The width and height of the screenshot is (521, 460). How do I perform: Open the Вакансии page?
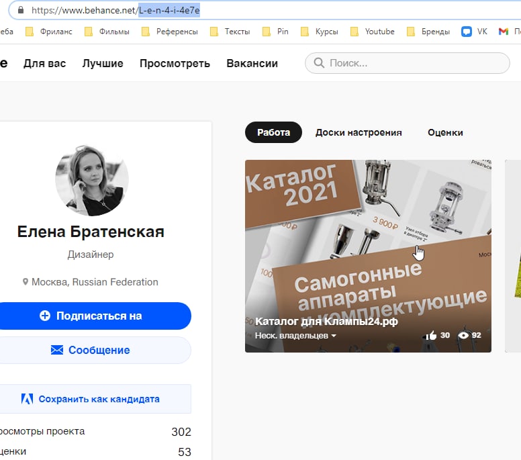point(252,63)
